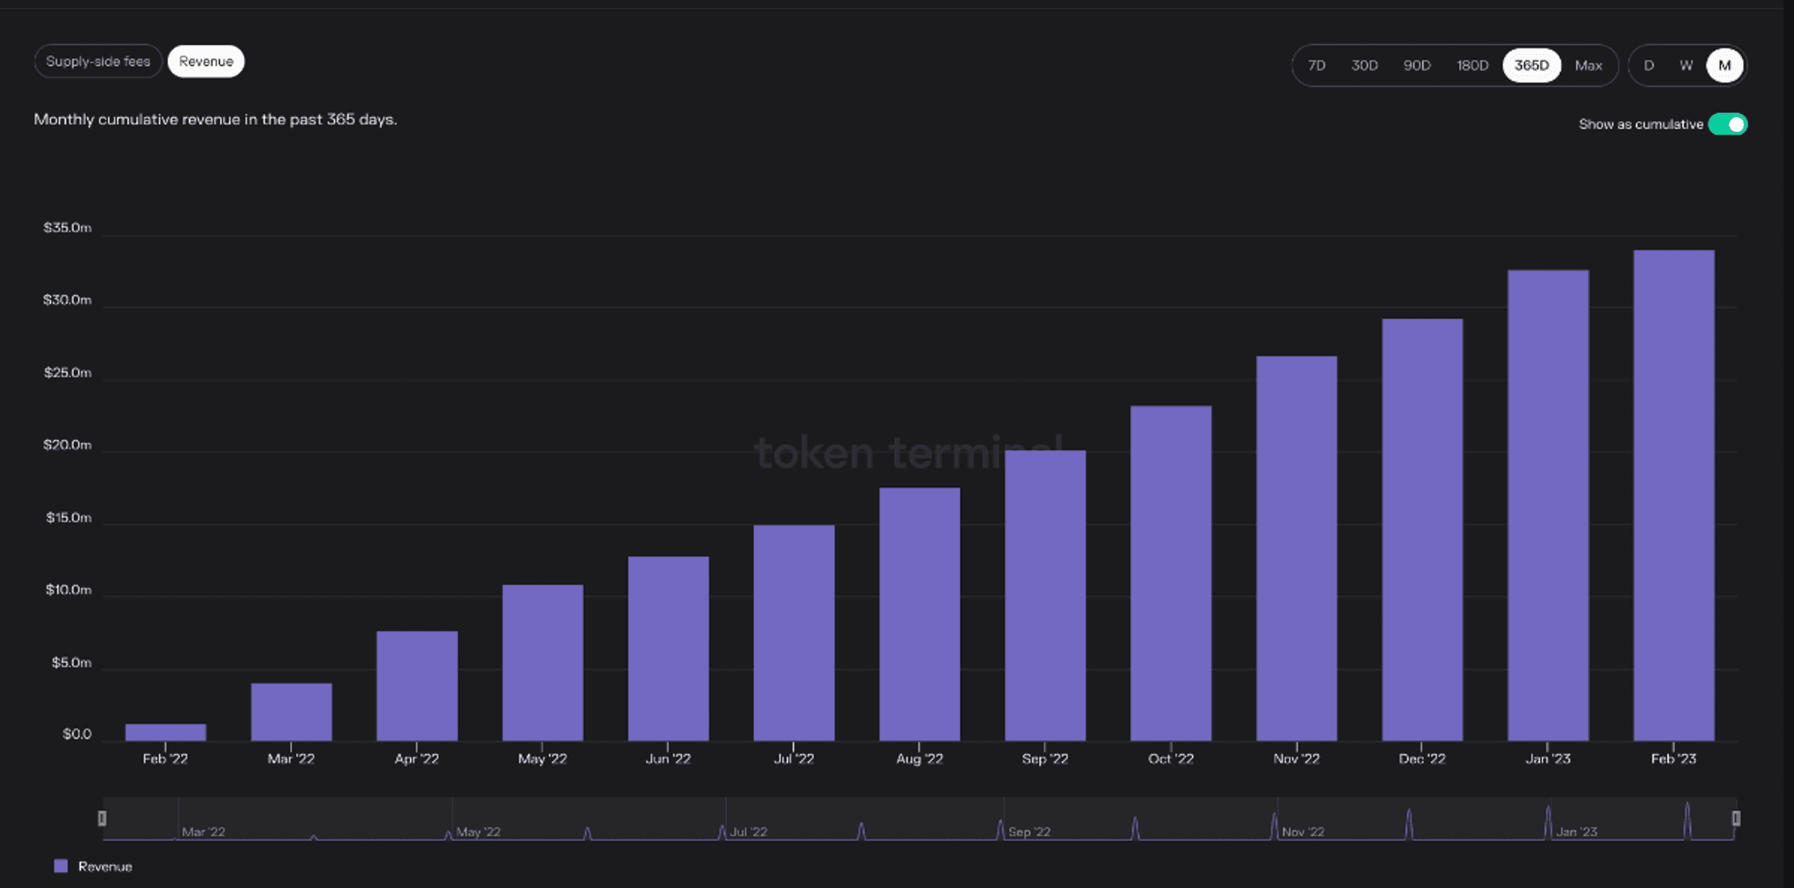Viewport: 1794px width, 888px height.
Task: Grab the right range slider handle
Action: coord(1736,818)
